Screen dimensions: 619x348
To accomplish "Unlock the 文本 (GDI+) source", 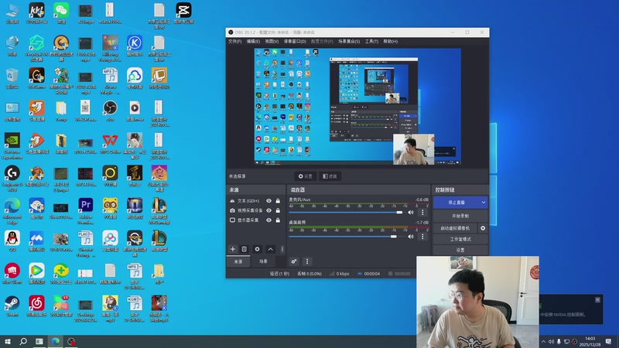I will pyautogui.click(x=278, y=201).
